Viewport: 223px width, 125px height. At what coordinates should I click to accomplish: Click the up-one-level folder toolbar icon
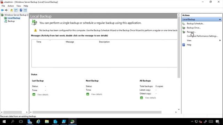[x=11, y=10]
